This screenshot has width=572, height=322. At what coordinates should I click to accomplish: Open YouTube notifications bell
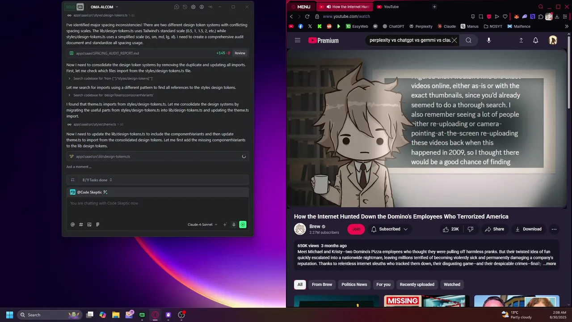click(535, 40)
